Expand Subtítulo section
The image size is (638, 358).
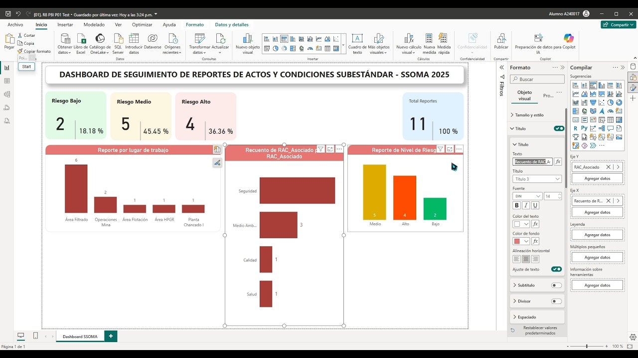524,285
